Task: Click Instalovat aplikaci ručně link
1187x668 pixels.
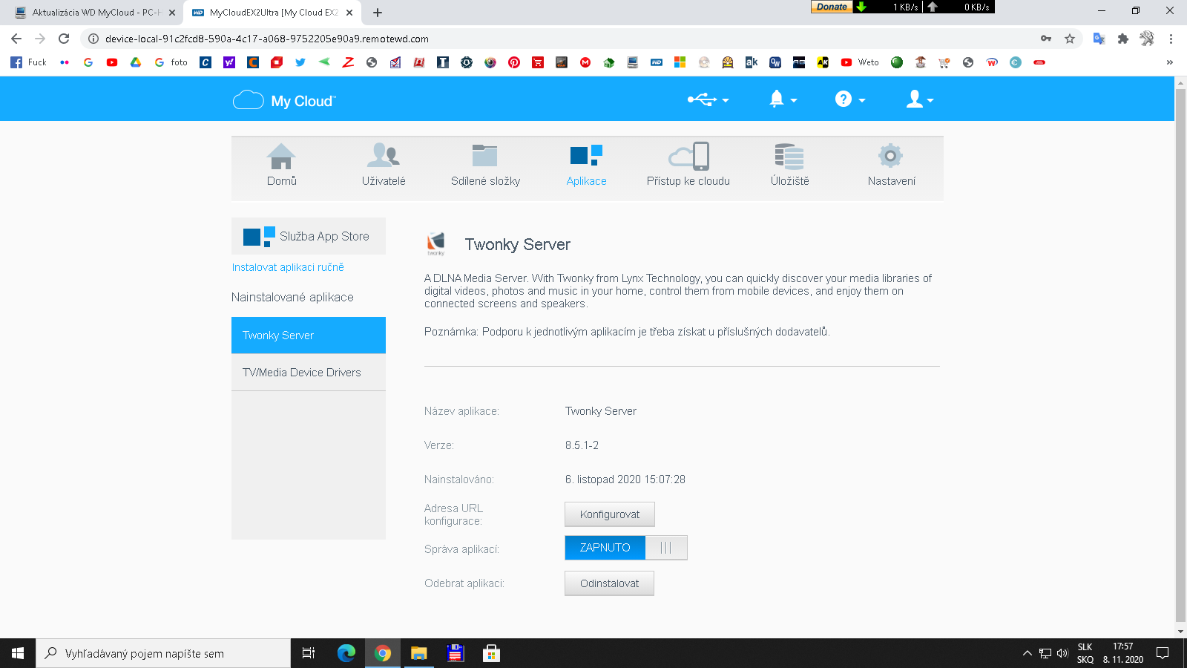Action: click(x=288, y=267)
